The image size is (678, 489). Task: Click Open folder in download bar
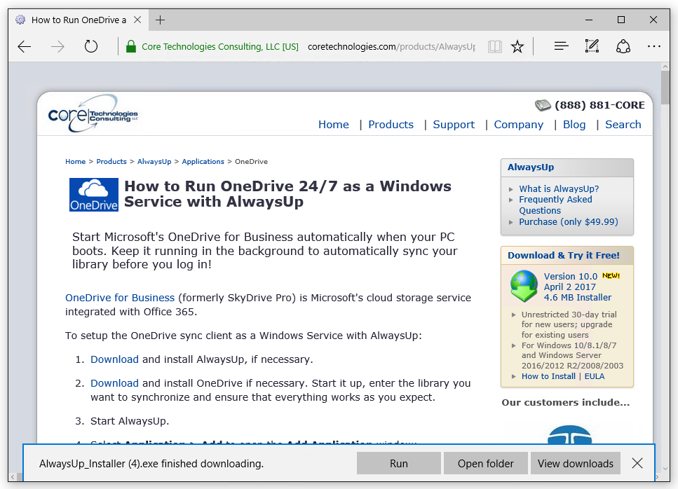pyautogui.click(x=486, y=464)
